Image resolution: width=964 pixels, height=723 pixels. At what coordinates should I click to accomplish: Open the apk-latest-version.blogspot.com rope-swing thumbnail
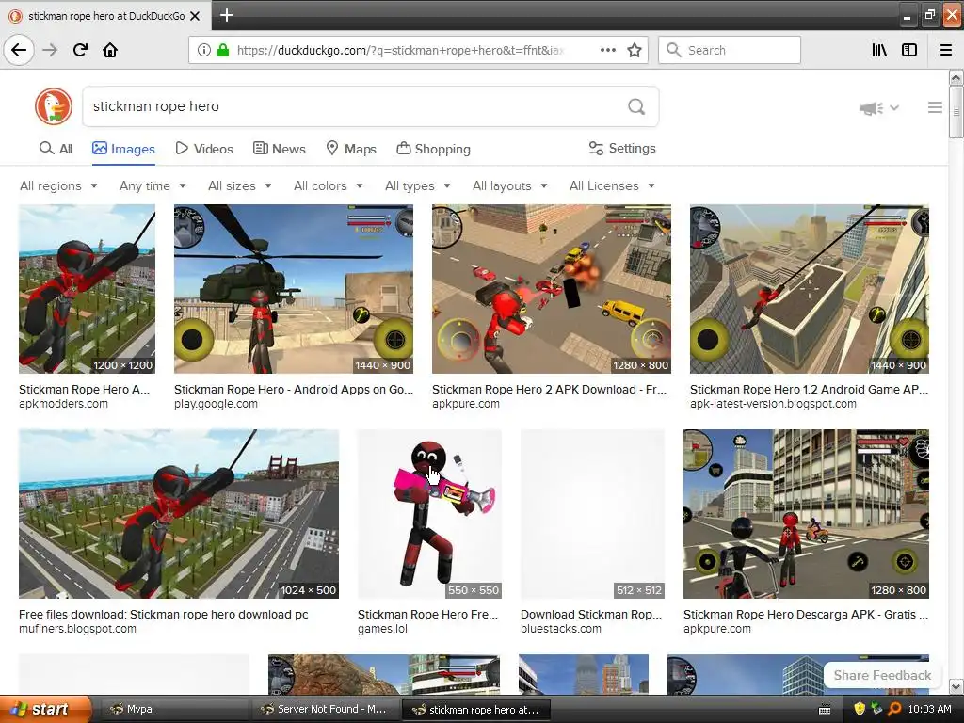pos(809,289)
